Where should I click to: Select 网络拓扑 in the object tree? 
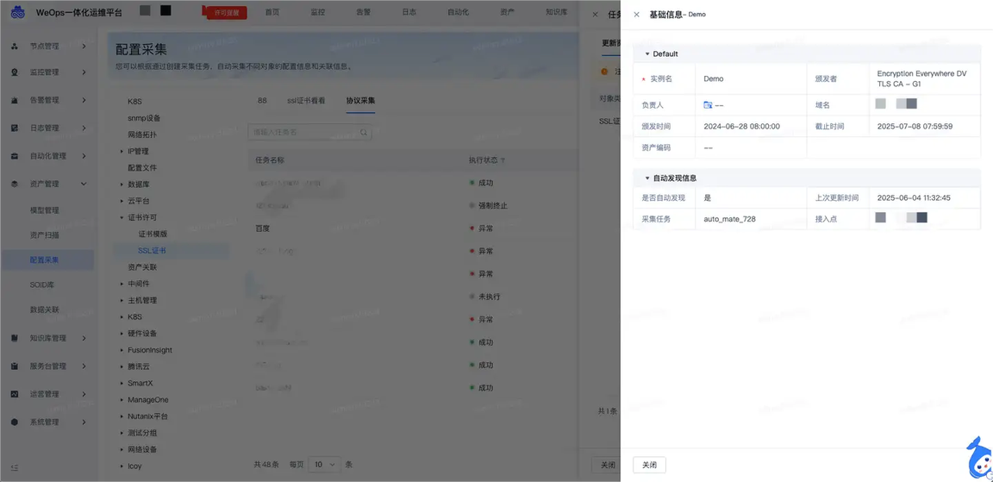pyautogui.click(x=142, y=135)
